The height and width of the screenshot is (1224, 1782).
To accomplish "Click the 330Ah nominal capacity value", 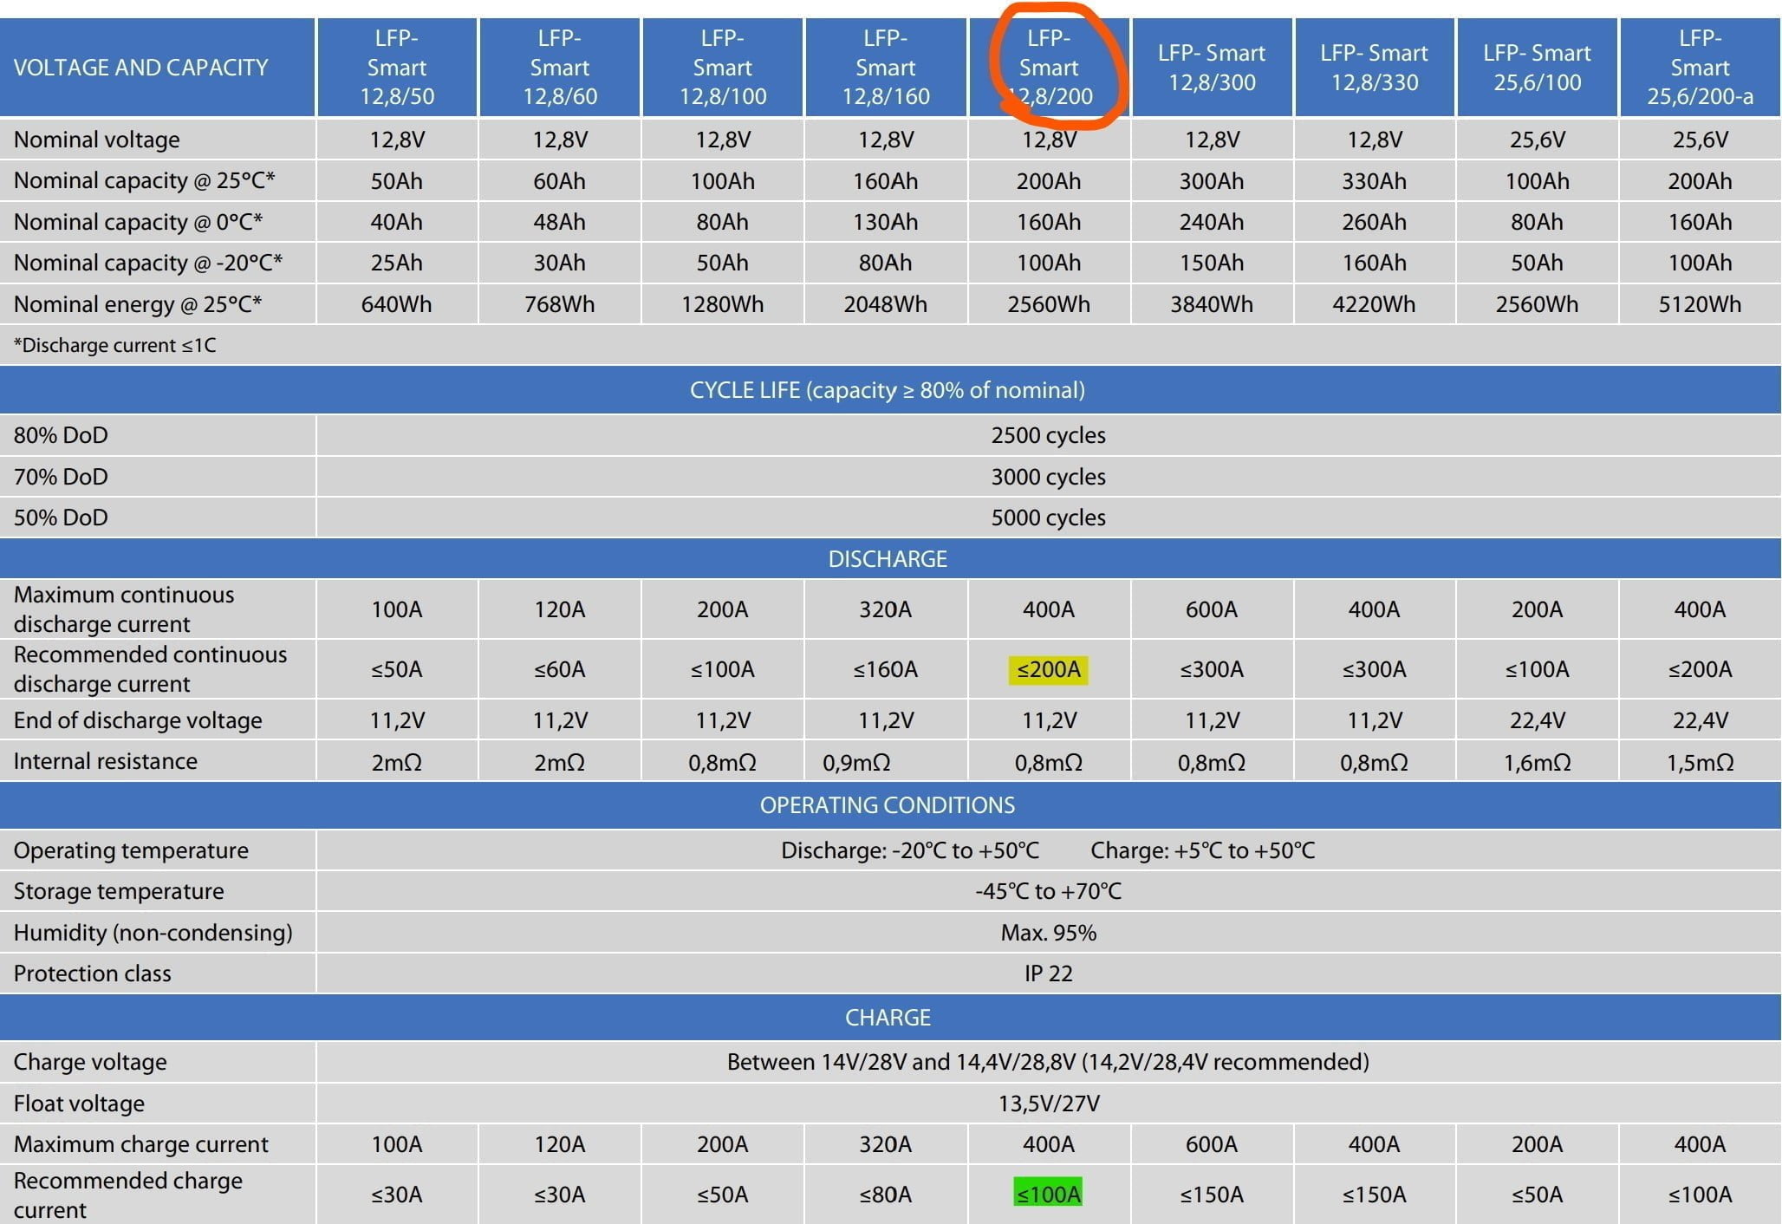I will (x=1375, y=181).
